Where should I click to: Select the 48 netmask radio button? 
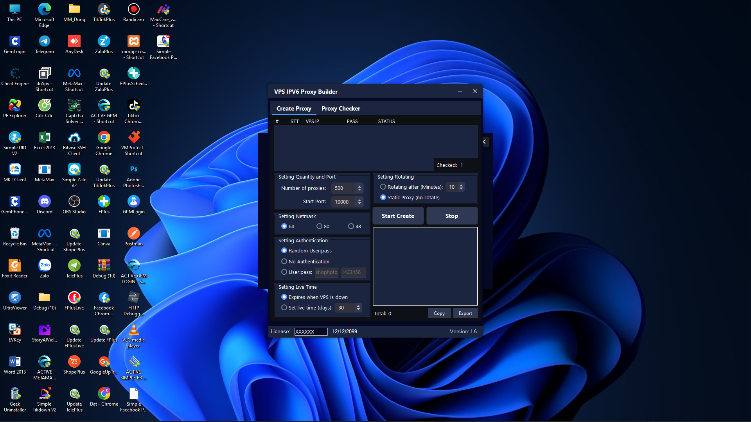point(351,226)
